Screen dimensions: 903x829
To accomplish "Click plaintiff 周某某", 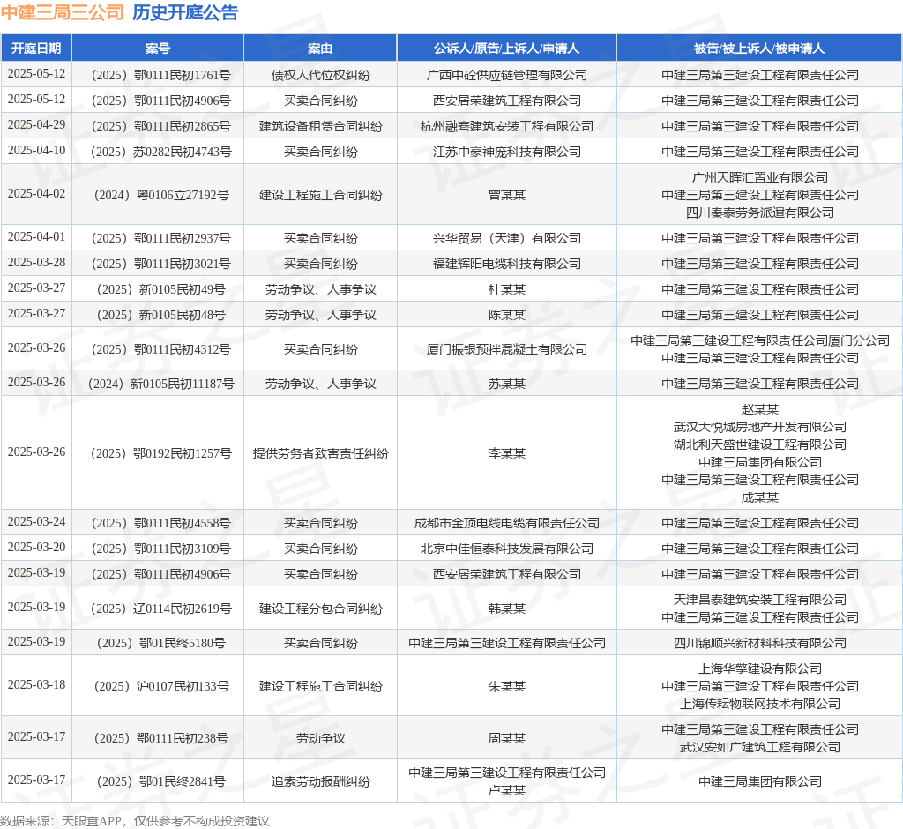I will pyautogui.click(x=507, y=738).
